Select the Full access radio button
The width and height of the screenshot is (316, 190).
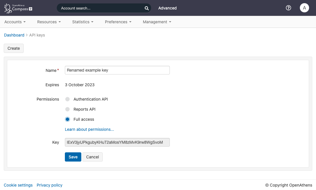point(67,119)
